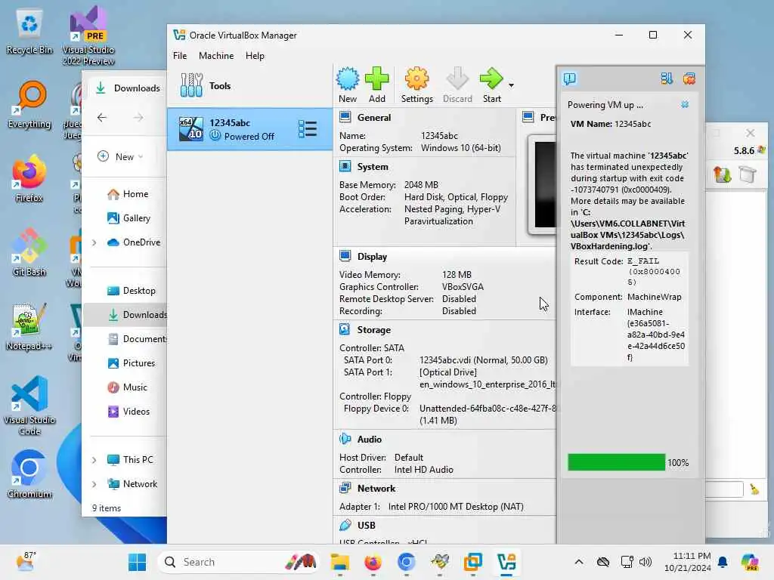Click the trash can icon in background window
Viewport: 774px width, 580px height.
[748, 174]
